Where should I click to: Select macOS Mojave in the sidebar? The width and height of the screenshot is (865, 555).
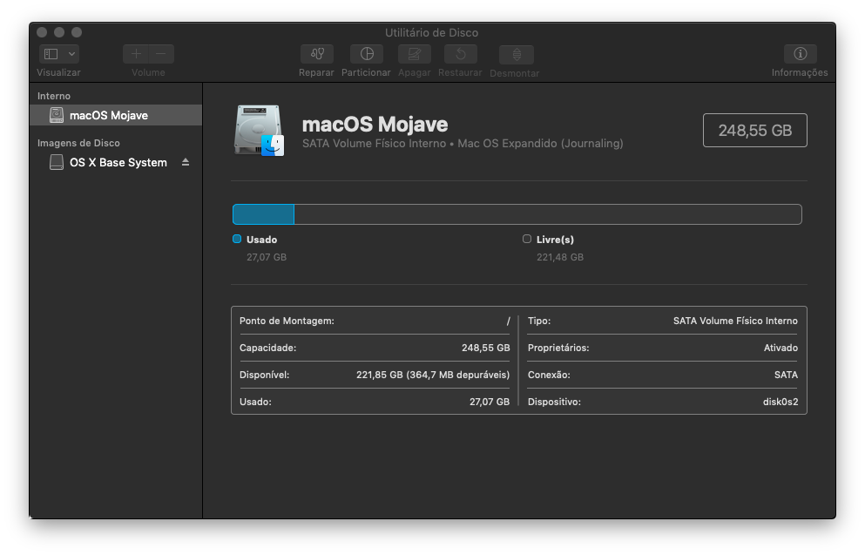click(116, 115)
